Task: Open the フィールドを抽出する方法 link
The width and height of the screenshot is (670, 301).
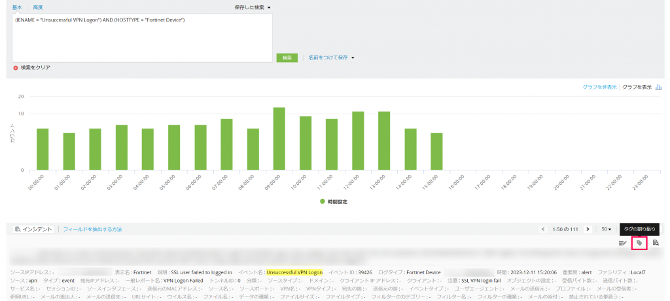Action: (92, 229)
